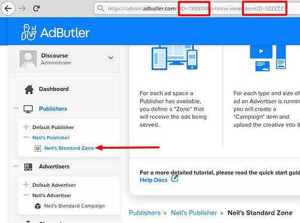The image size is (300, 223).
Task: Open the Discourse account dropdown chevron
Action: click(111, 58)
